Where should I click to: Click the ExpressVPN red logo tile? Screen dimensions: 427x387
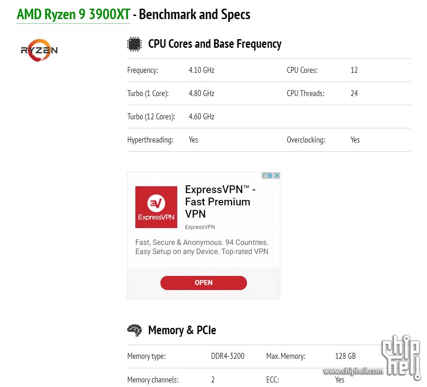[x=156, y=207]
